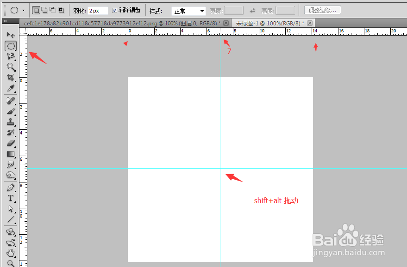Close the cefc1e178a82b901 png document tab
The image size is (407, 267).
(226, 23)
